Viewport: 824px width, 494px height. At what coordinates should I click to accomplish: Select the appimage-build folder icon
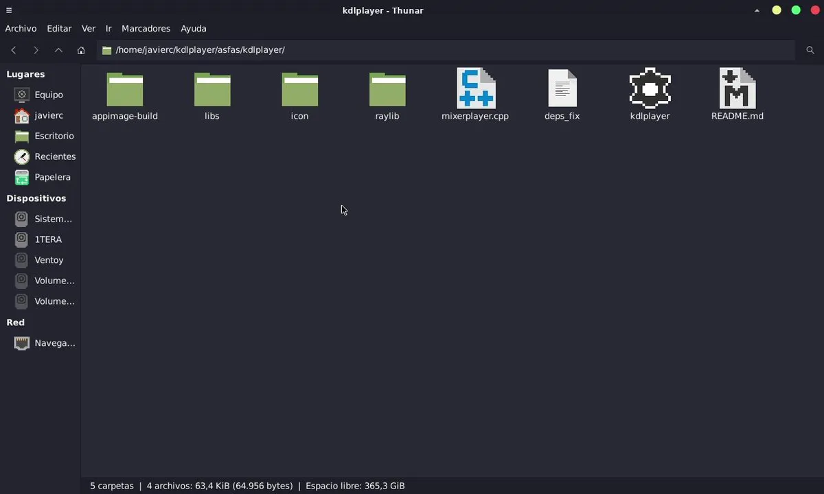125,89
